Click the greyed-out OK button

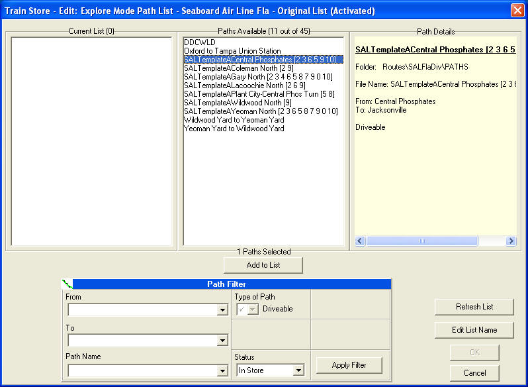[474, 353]
